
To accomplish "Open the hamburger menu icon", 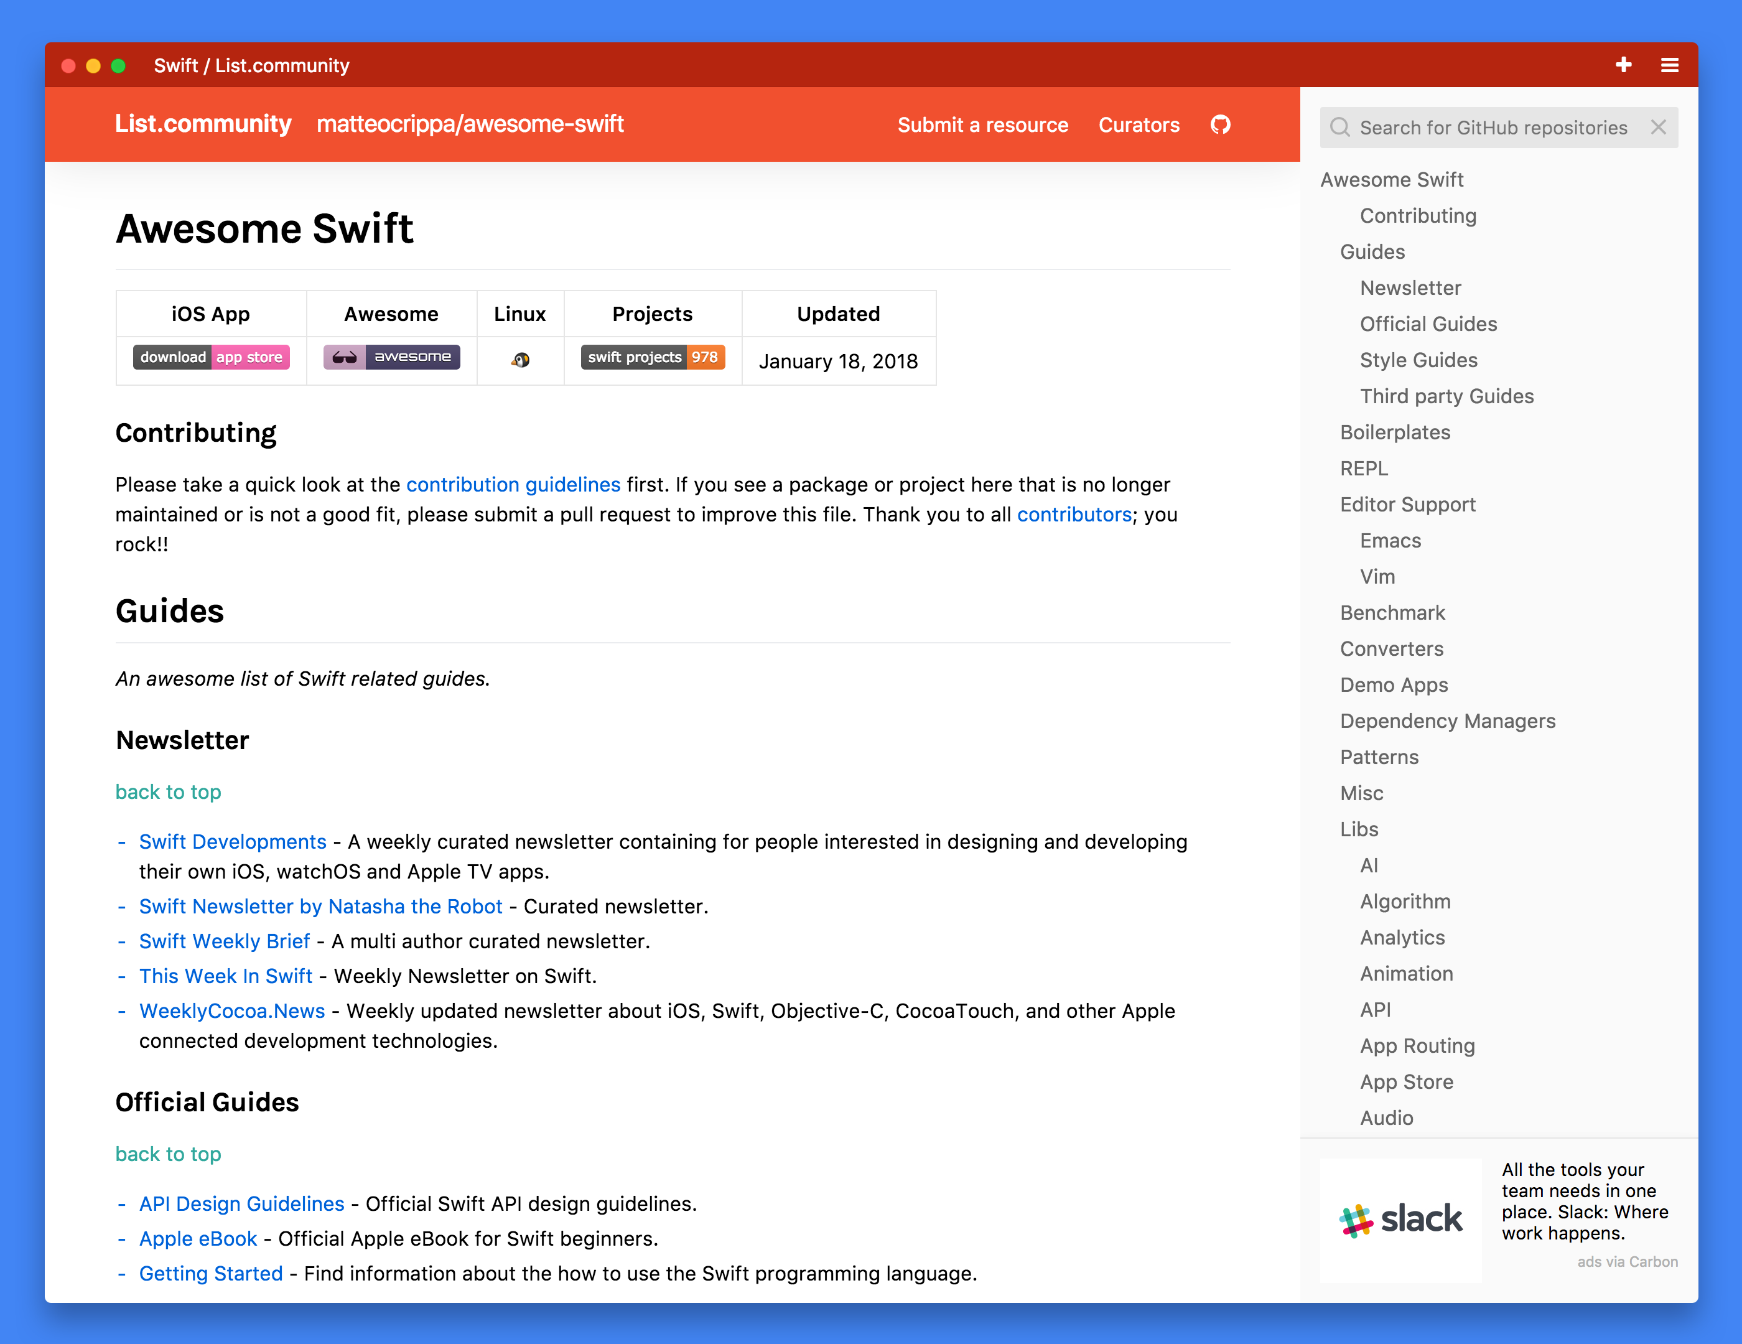I will (x=1669, y=65).
